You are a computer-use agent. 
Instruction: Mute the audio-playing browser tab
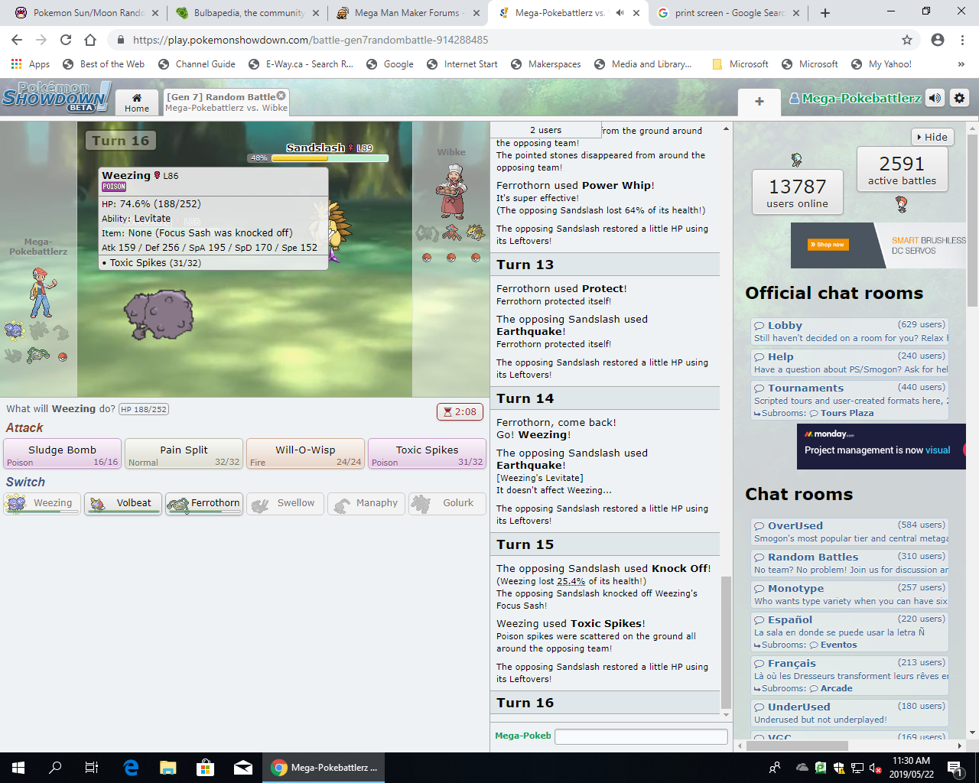(620, 13)
